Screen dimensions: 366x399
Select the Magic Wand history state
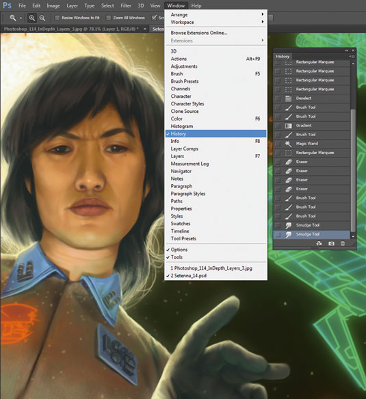(311, 144)
